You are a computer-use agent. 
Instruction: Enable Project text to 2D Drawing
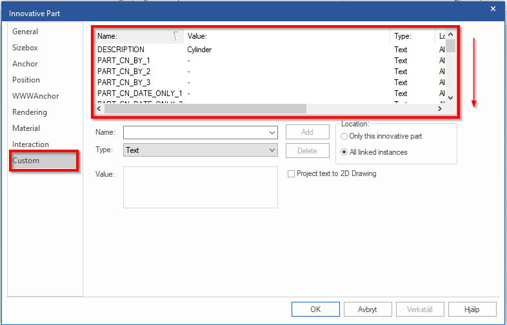(x=332, y=173)
